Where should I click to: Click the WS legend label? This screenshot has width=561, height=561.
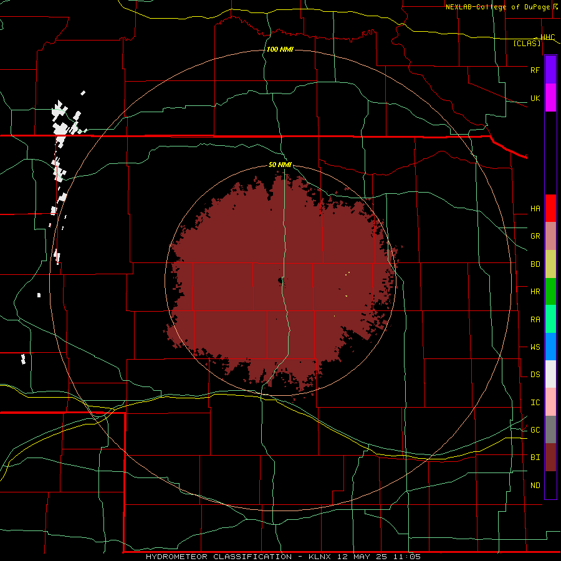tap(535, 347)
